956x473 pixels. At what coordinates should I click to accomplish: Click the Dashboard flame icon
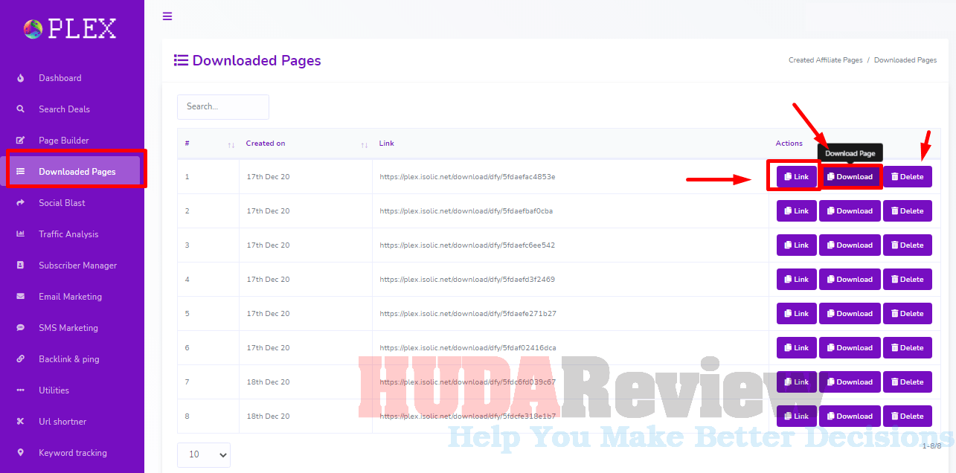pos(21,78)
